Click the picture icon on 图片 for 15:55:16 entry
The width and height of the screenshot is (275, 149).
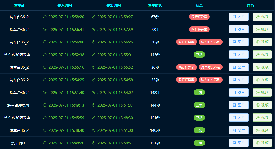234,67
